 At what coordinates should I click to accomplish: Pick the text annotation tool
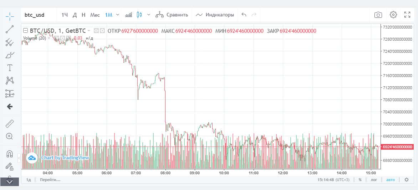point(10,68)
